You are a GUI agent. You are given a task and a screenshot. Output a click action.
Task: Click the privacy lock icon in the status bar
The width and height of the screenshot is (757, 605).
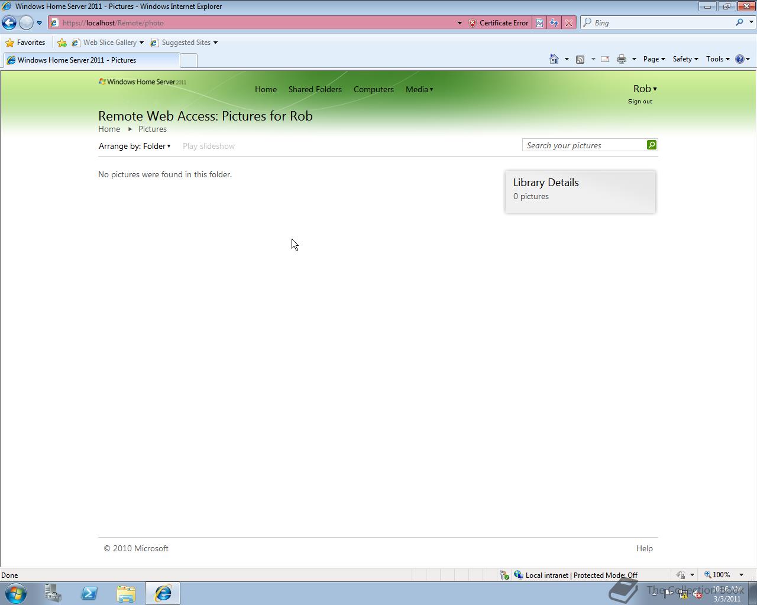(681, 575)
